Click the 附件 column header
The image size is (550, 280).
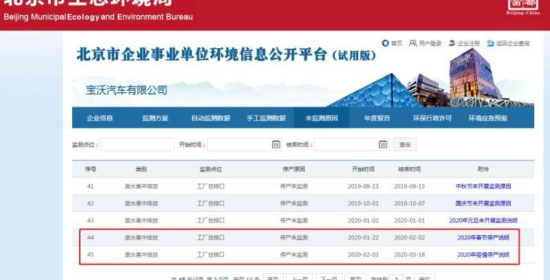tap(483, 169)
